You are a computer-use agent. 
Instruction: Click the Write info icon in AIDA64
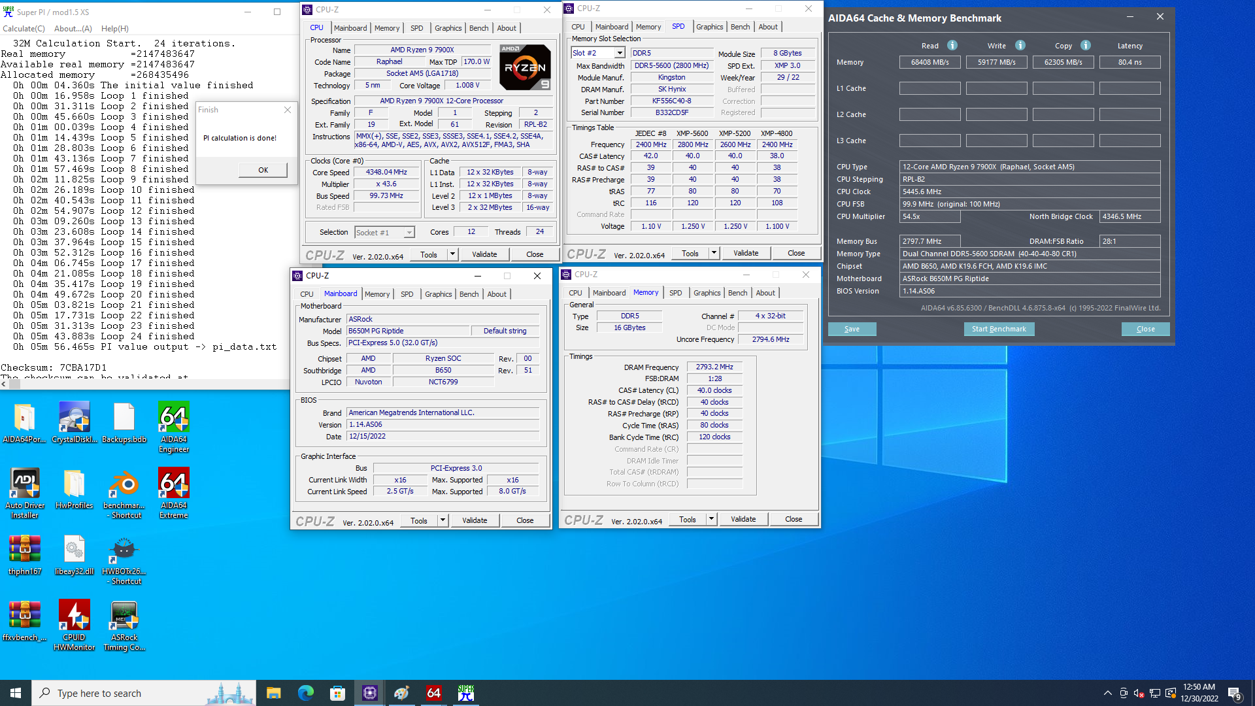1020,45
